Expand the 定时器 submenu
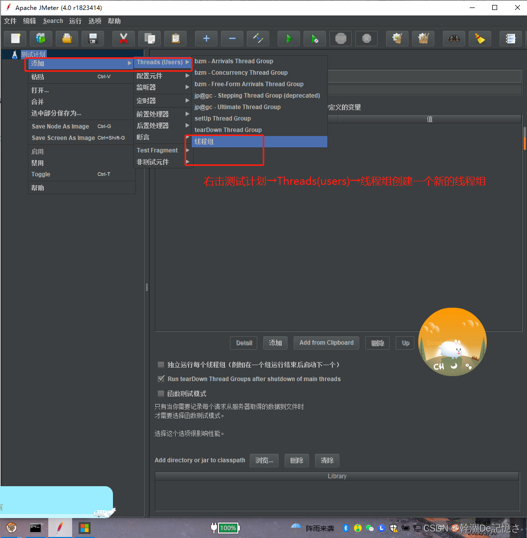This screenshot has width=527, height=538. [163, 101]
